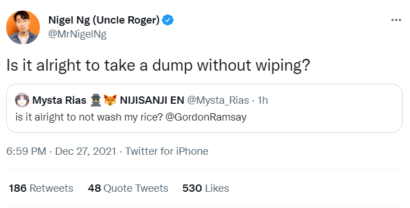This screenshot has height=208, width=410.
Task: Open the three-dot more options menu
Action: (396, 20)
